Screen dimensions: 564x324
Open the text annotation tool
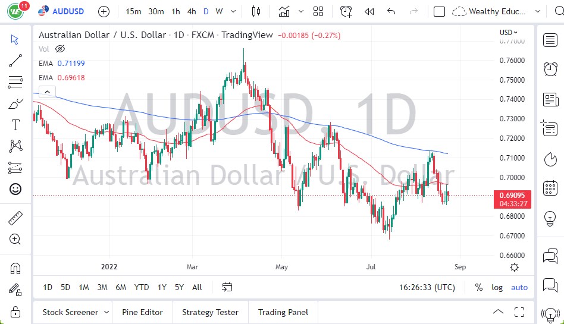point(15,125)
